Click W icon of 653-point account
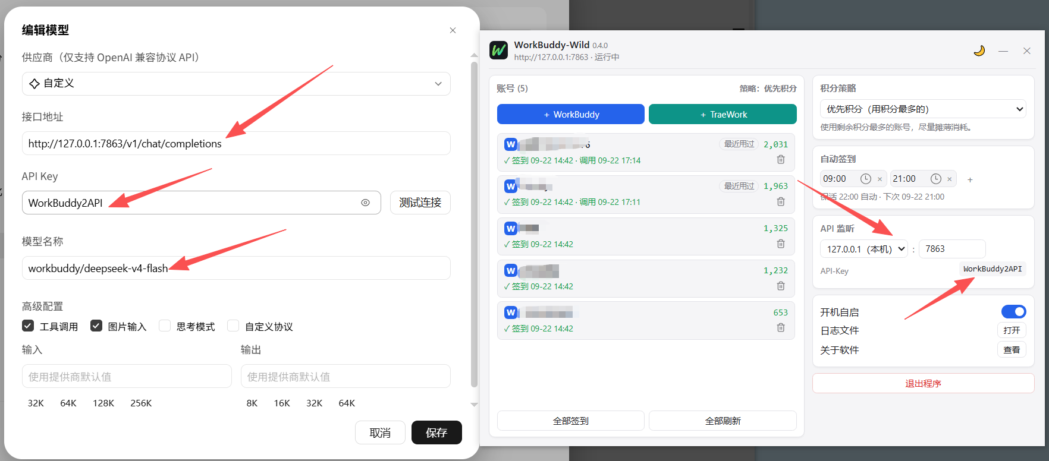 tap(511, 312)
